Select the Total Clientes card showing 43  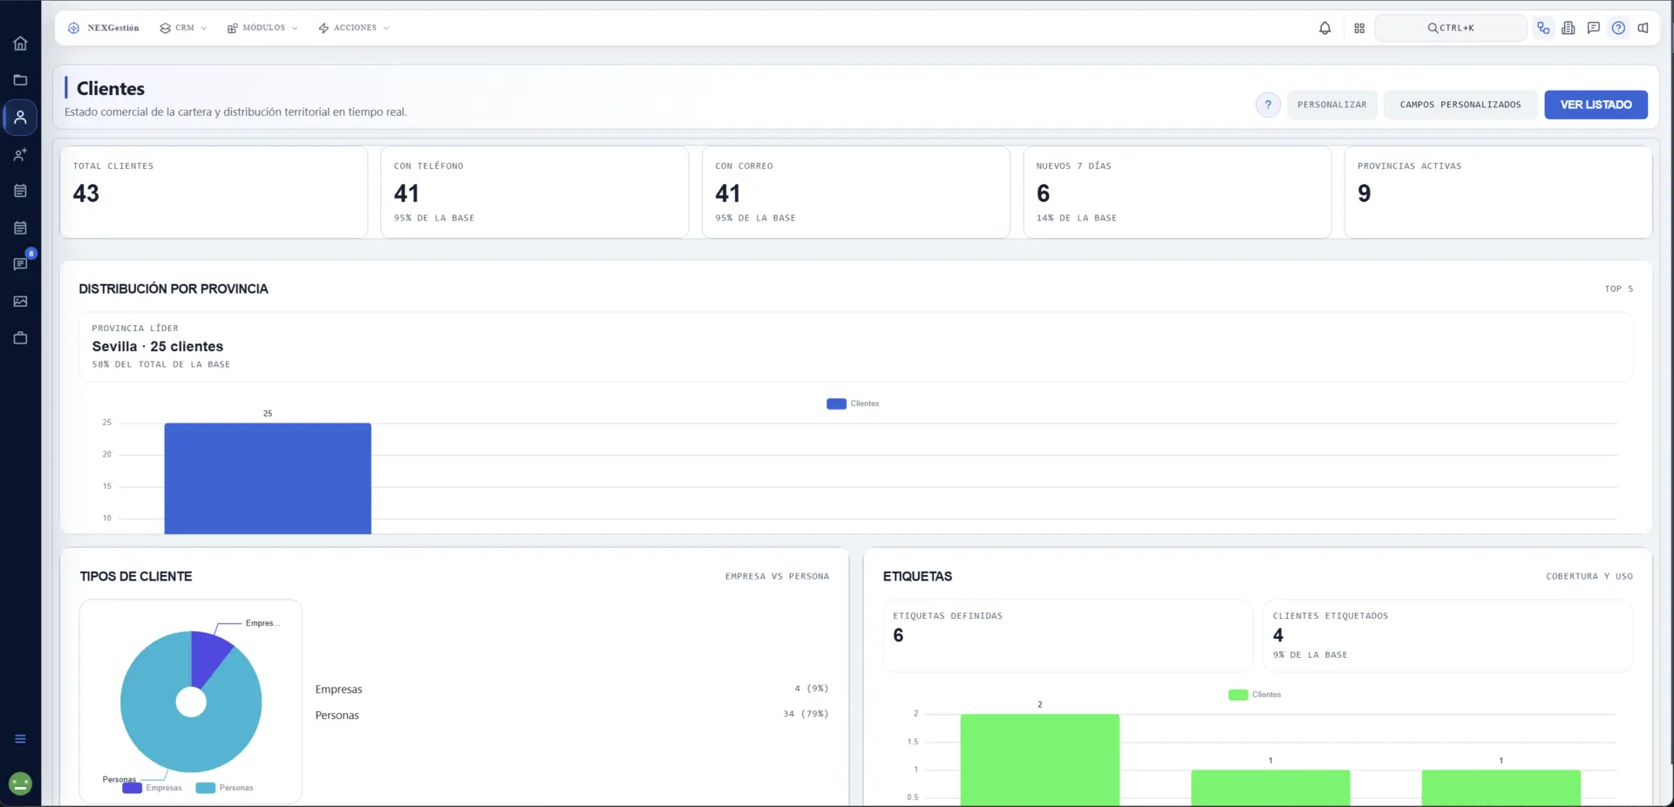pyautogui.click(x=214, y=192)
